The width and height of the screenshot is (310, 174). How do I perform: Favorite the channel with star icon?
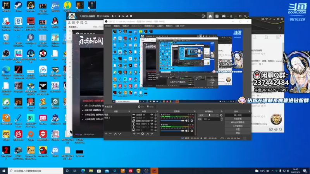(x=119, y=16)
